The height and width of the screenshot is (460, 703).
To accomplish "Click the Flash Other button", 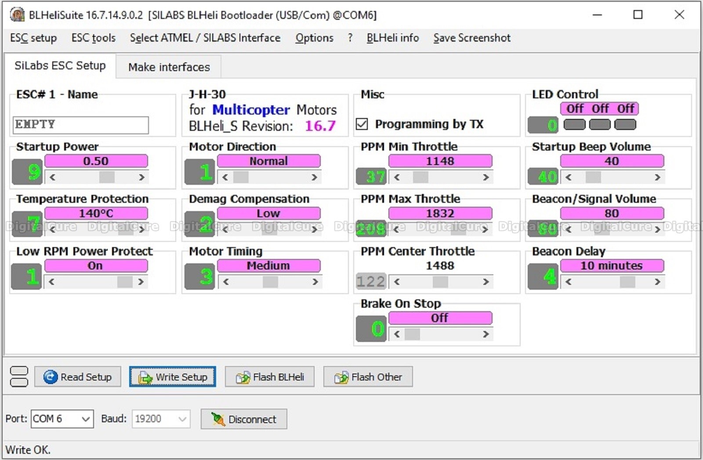I will coord(368,377).
